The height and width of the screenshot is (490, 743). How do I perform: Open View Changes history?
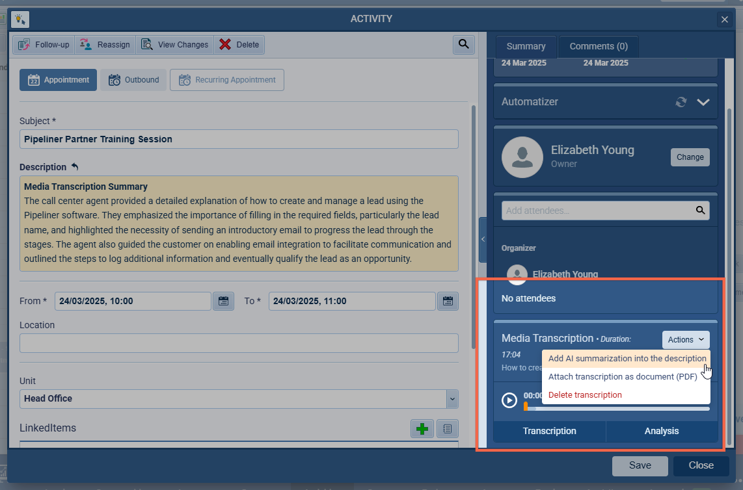pos(175,45)
